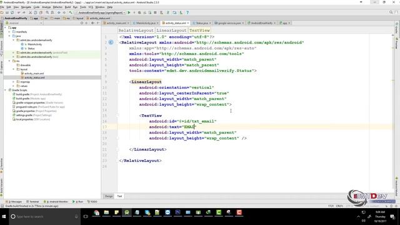Select the MainActivity class in the tree

(35, 44)
